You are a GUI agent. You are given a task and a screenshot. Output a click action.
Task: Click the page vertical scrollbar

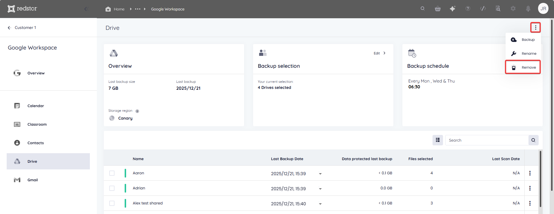click(552, 105)
